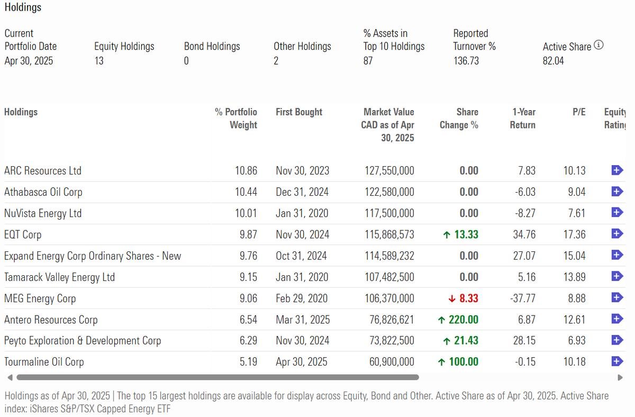Click the Other Holdings label
The width and height of the screenshot is (635, 417).
coord(302,47)
